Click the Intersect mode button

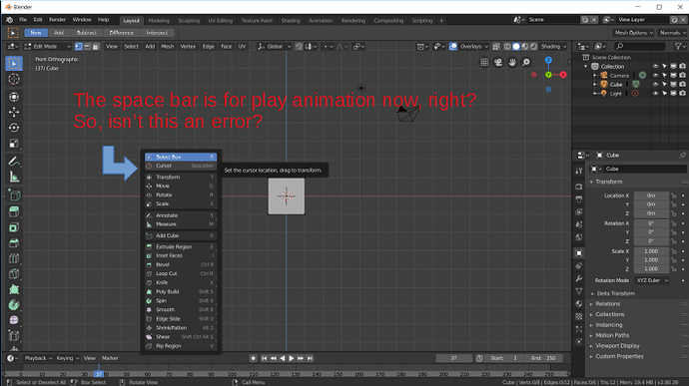click(157, 33)
